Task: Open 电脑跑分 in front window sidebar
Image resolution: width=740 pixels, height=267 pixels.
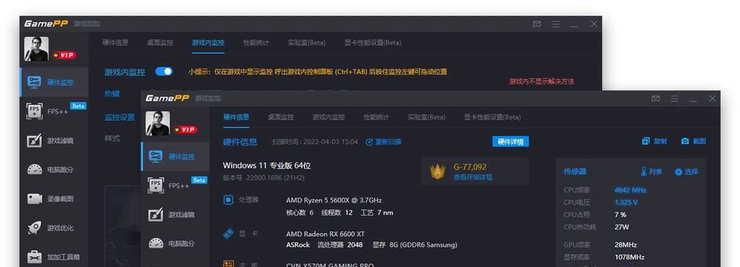Action: [x=175, y=244]
